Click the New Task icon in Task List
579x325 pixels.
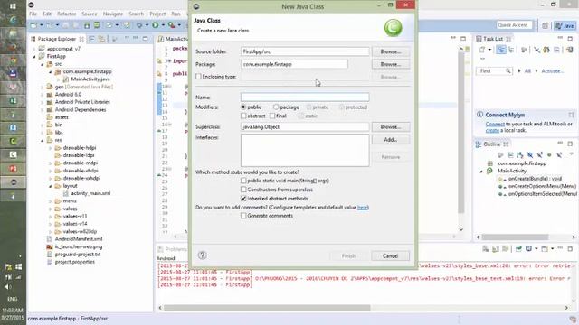pyautogui.click(x=482, y=50)
